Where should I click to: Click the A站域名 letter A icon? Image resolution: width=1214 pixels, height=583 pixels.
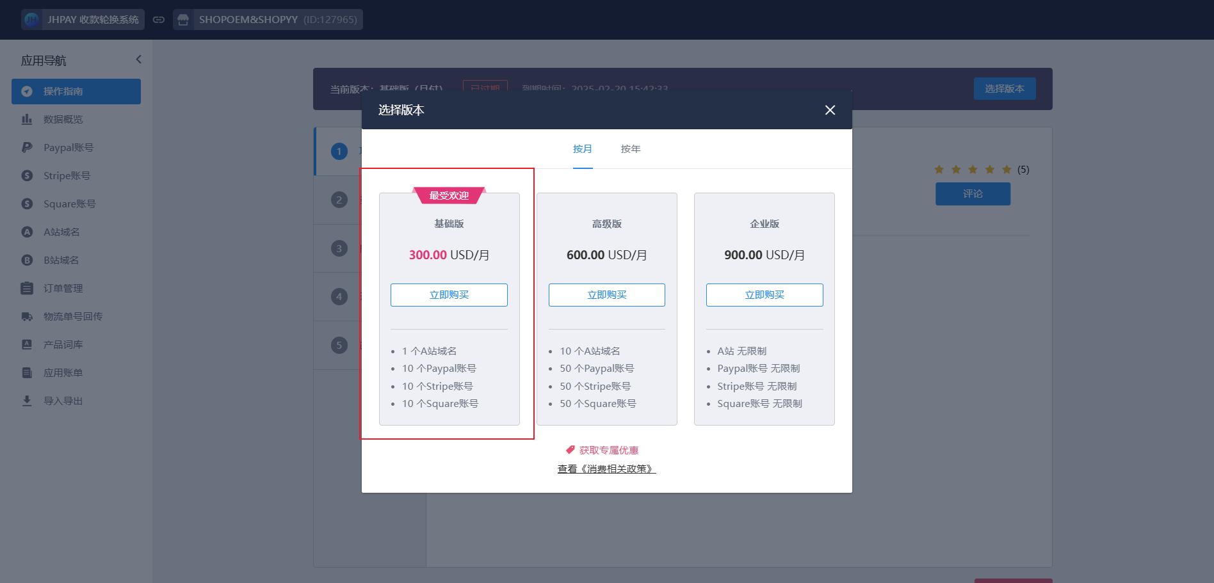coord(27,232)
